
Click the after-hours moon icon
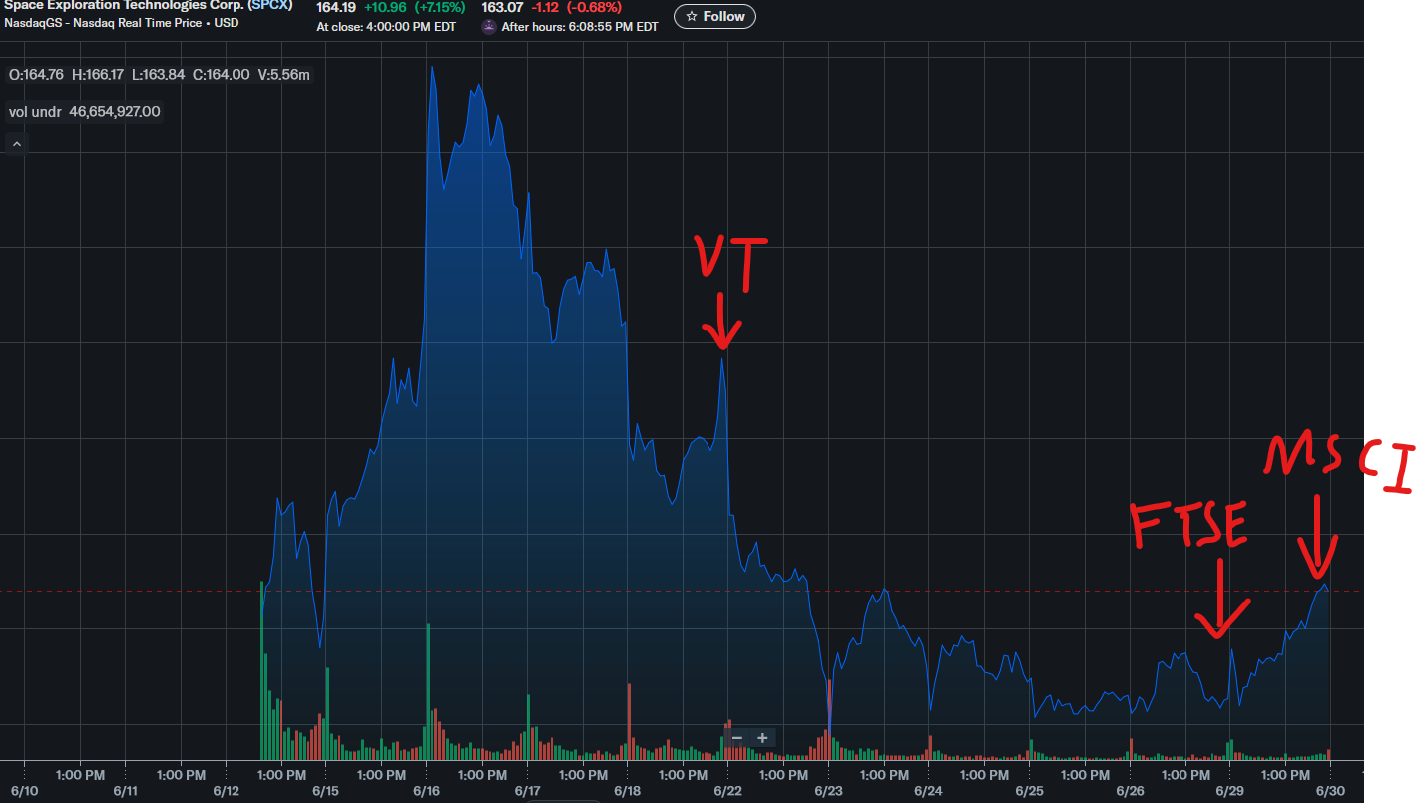489,27
